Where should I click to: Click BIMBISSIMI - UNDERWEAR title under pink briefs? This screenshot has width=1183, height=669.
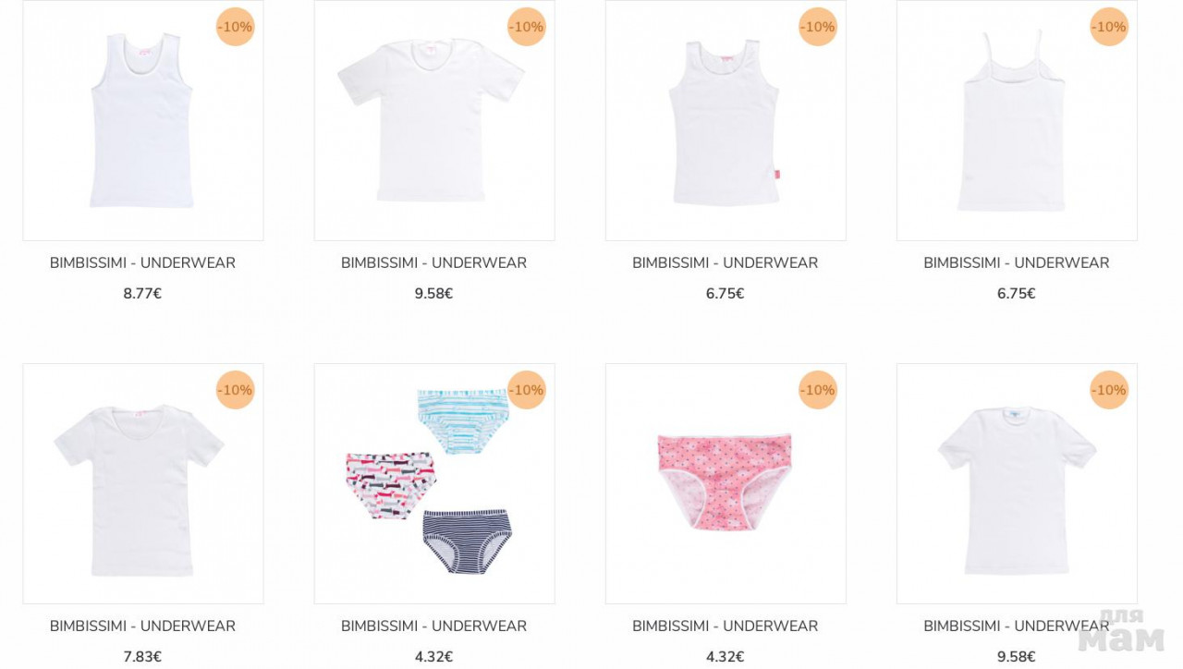click(725, 626)
